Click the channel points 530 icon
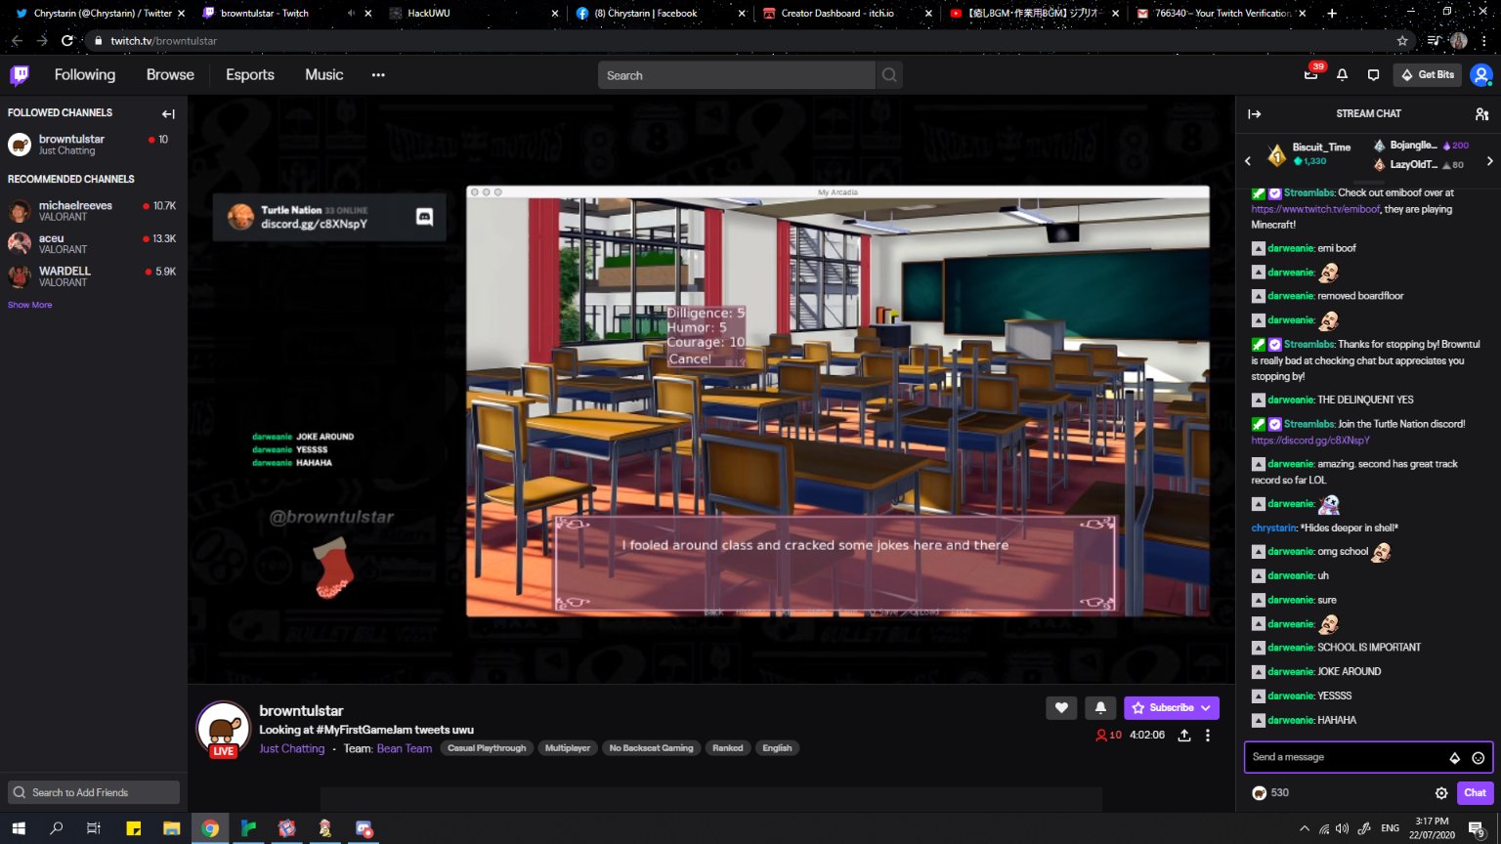Screen dimensions: 1501x844 1260,793
